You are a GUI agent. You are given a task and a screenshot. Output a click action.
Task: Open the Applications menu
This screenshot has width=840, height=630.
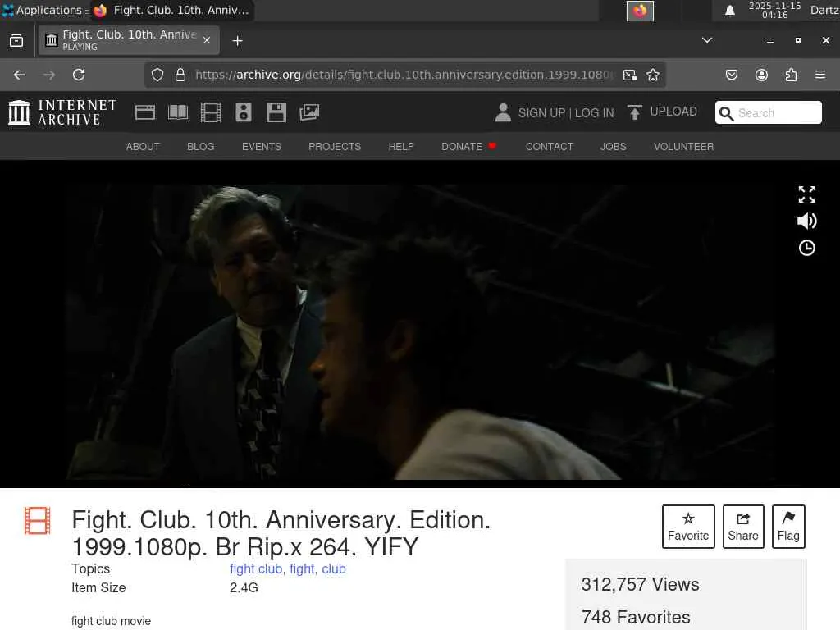tap(44, 10)
